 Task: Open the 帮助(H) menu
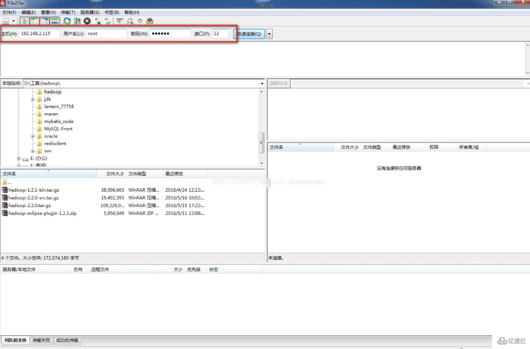point(132,13)
